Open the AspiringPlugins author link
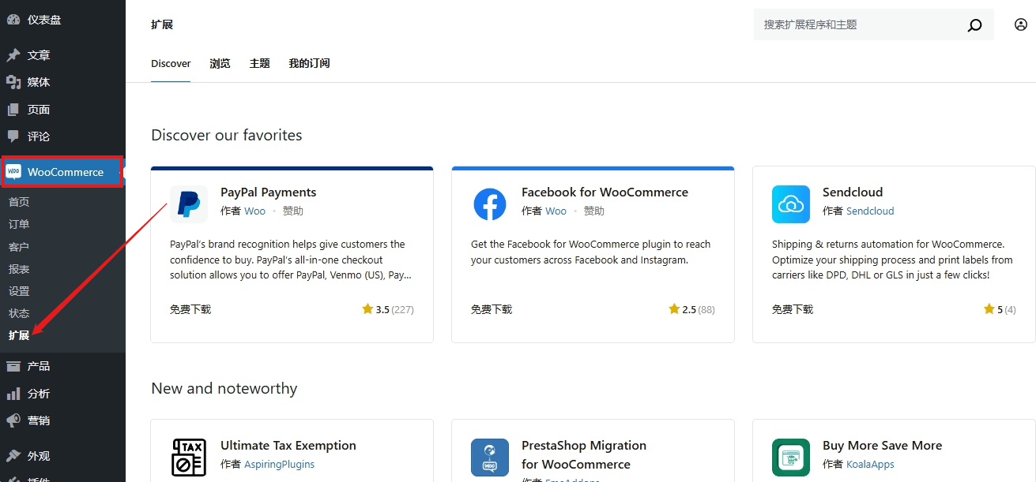 (279, 464)
